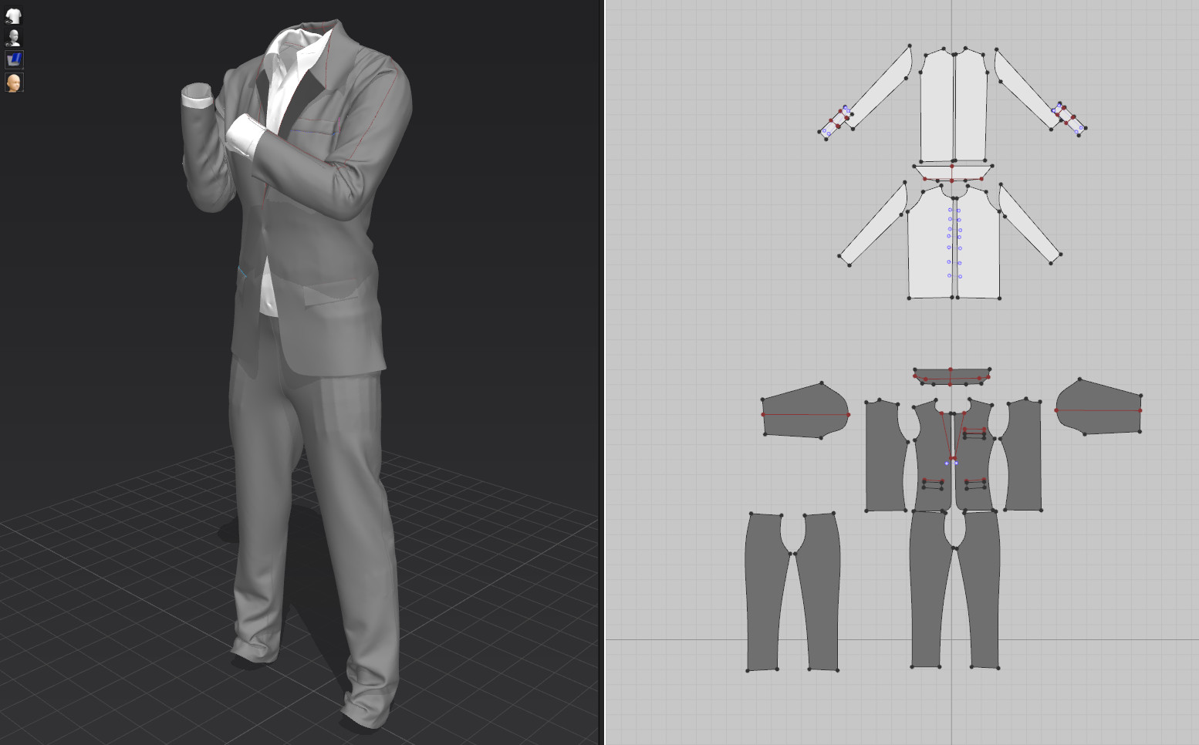Screen dimensions: 1199x745
Task: Select the dark jacket left back panel pattern
Action: 885,457
